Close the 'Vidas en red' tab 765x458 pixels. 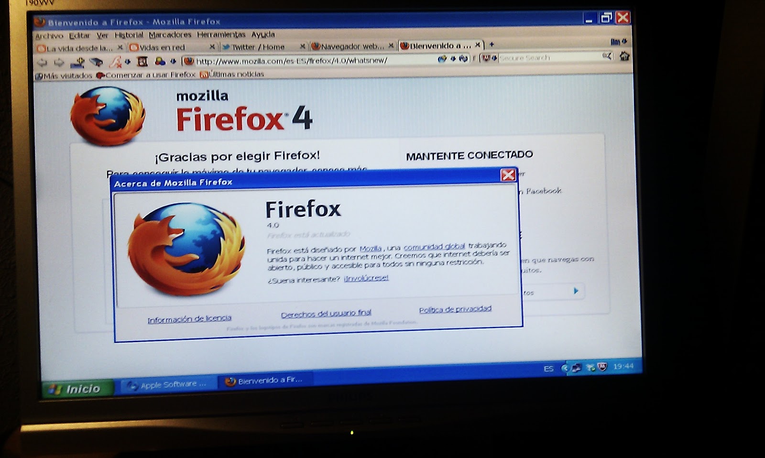click(x=212, y=47)
